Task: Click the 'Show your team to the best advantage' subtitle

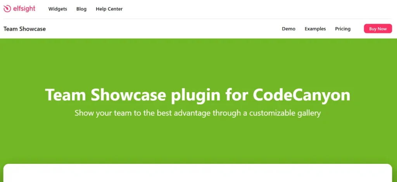Action: coord(198,113)
